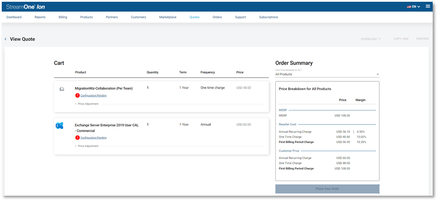Click the MSRP value USD 108.00
Viewport: 438px width, 201px height.
(x=342, y=115)
